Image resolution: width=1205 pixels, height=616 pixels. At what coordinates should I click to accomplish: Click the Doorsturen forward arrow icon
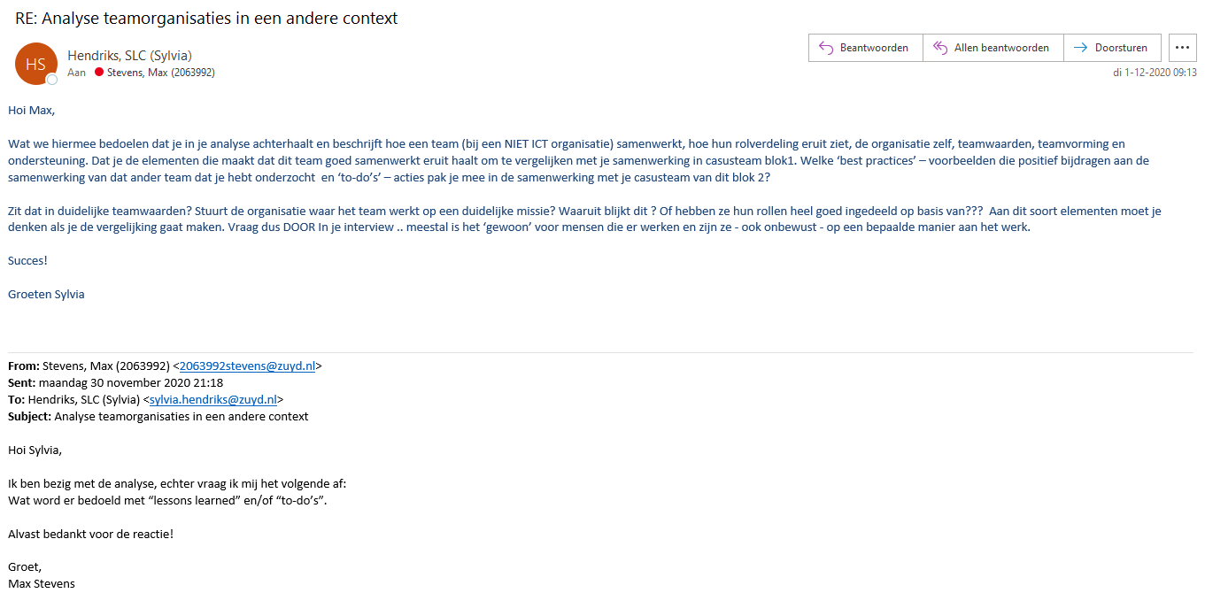[x=1080, y=48]
